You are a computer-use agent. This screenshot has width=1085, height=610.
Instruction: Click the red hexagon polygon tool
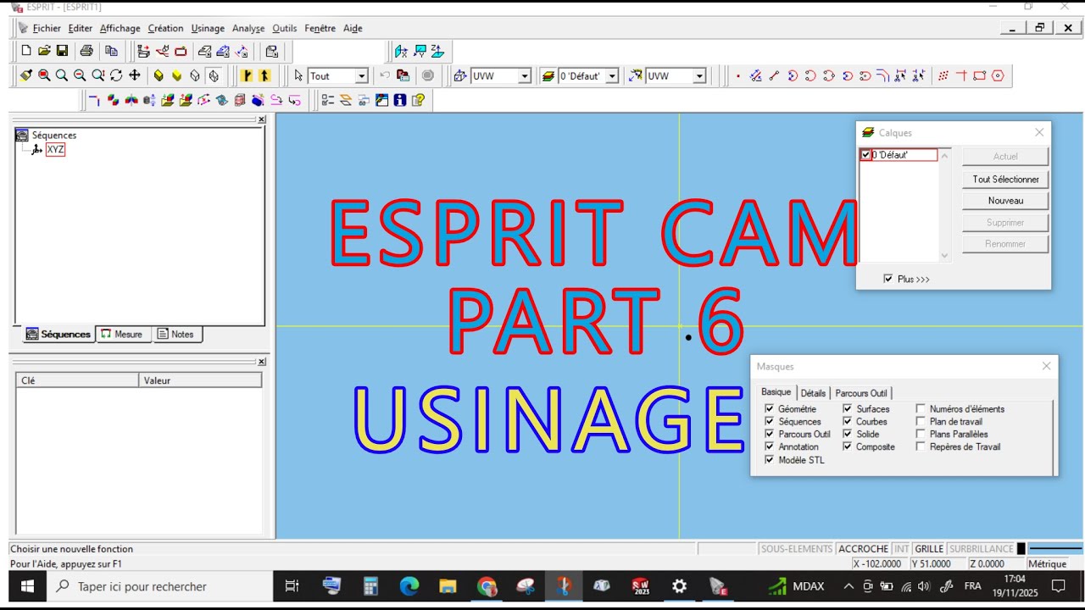[998, 75]
